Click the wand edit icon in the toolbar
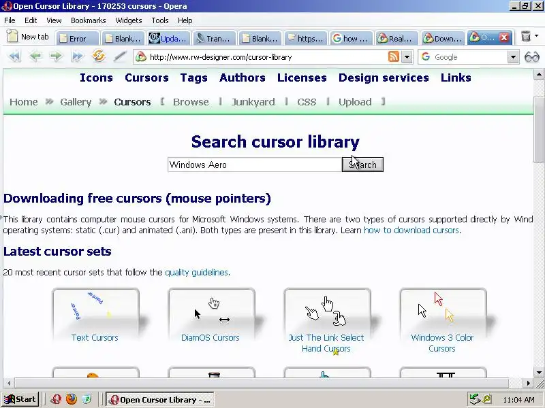Image resolution: width=545 pixels, height=408 pixels. click(120, 56)
